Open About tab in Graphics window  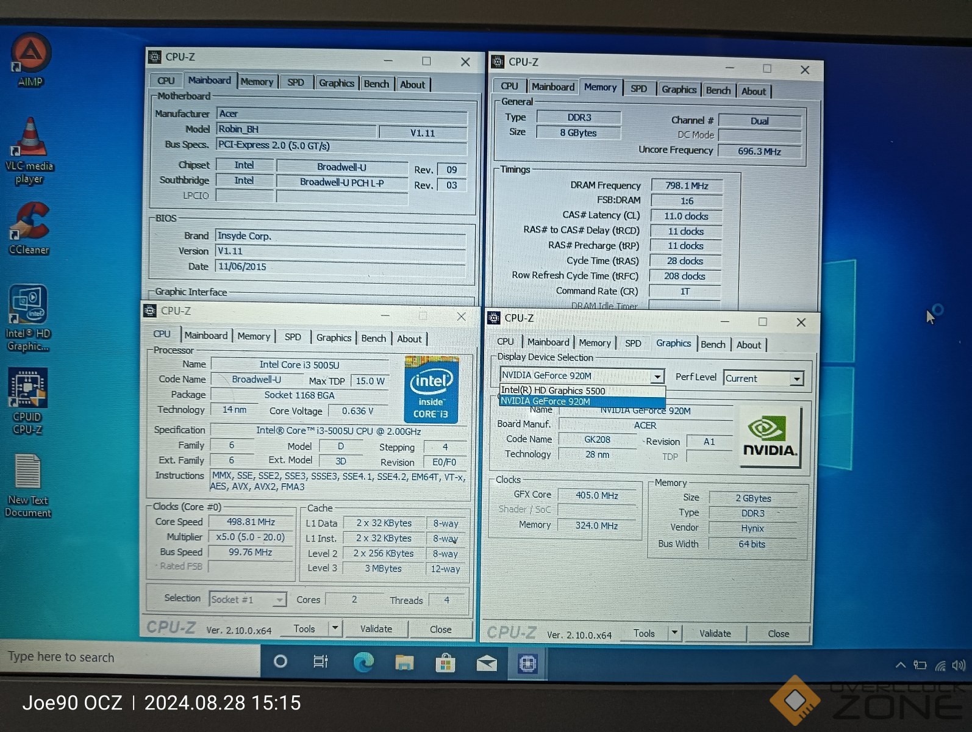[749, 345]
